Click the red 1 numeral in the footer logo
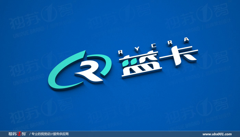The width and height of the screenshot is (240, 137). (19, 134)
